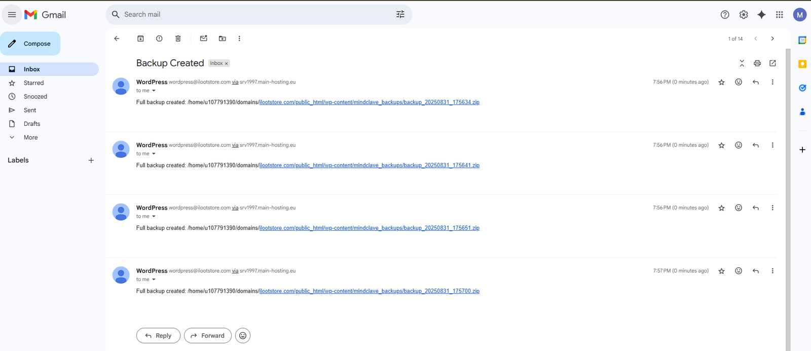Add emoji reaction to the first message
This screenshot has height=351, width=811.
[739, 82]
